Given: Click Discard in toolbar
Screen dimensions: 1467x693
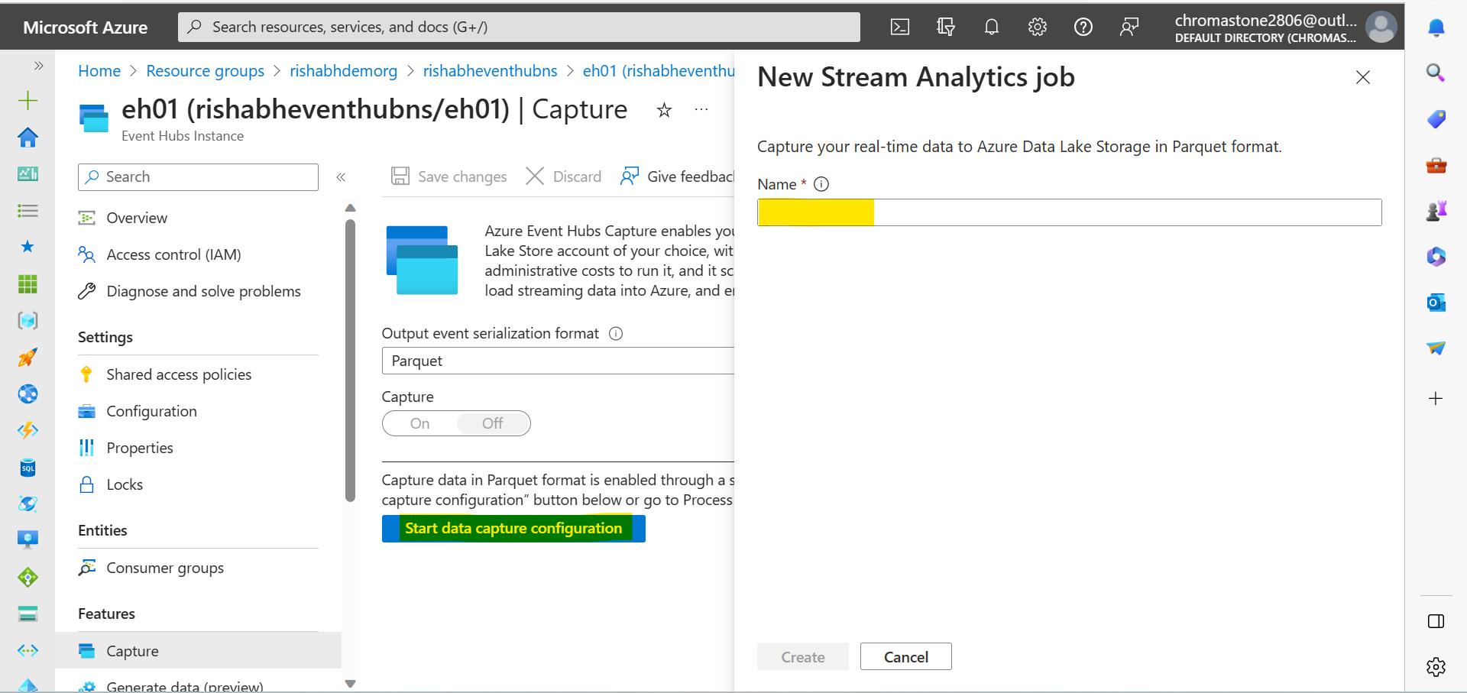Looking at the screenshot, I should coord(564,176).
